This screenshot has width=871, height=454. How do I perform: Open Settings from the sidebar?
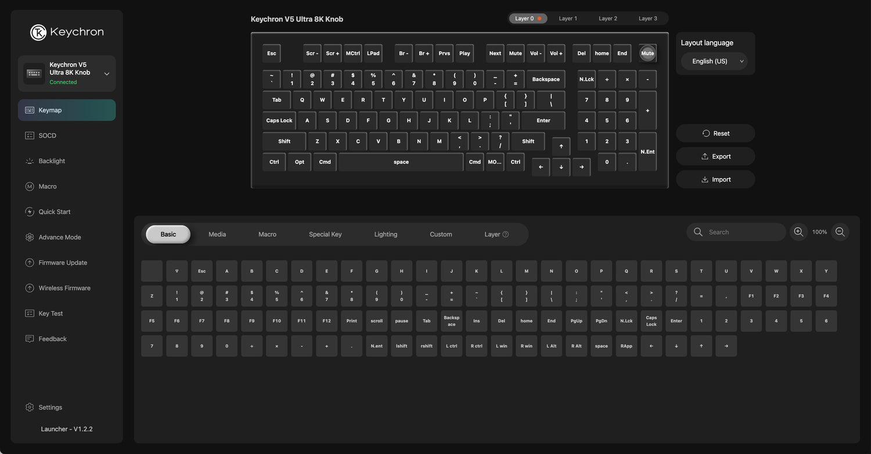click(50, 408)
